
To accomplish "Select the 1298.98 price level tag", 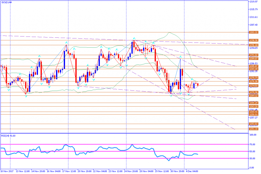I will point(253,40).
